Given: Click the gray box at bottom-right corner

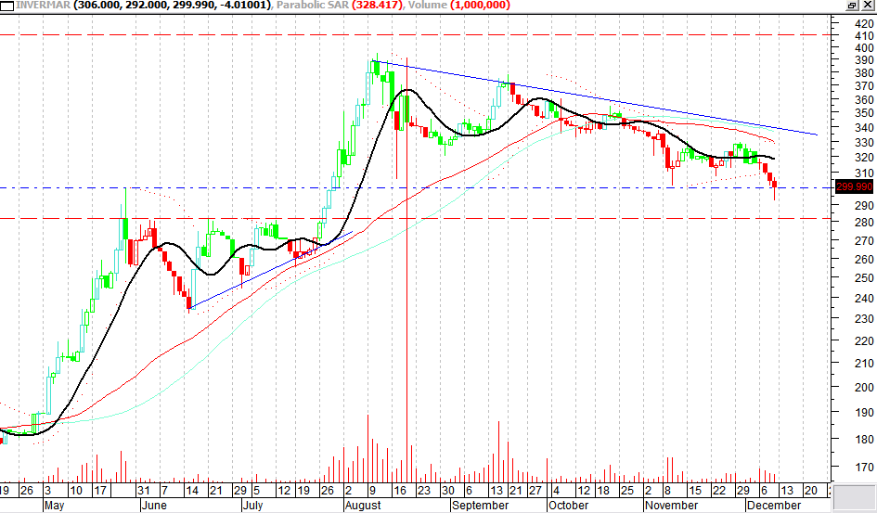Looking at the screenshot, I should pyautogui.click(x=854, y=497).
